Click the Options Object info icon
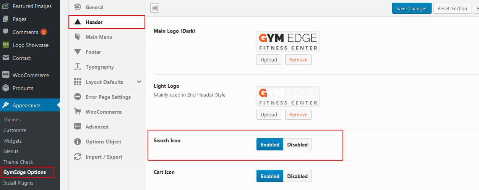Screen dimensions: 479x190 pyautogui.click(x=78, y=142)
